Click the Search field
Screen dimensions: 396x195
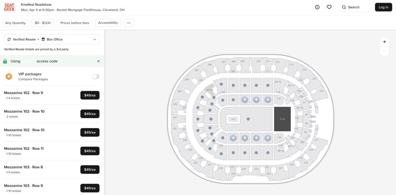[x=354, y=7]
